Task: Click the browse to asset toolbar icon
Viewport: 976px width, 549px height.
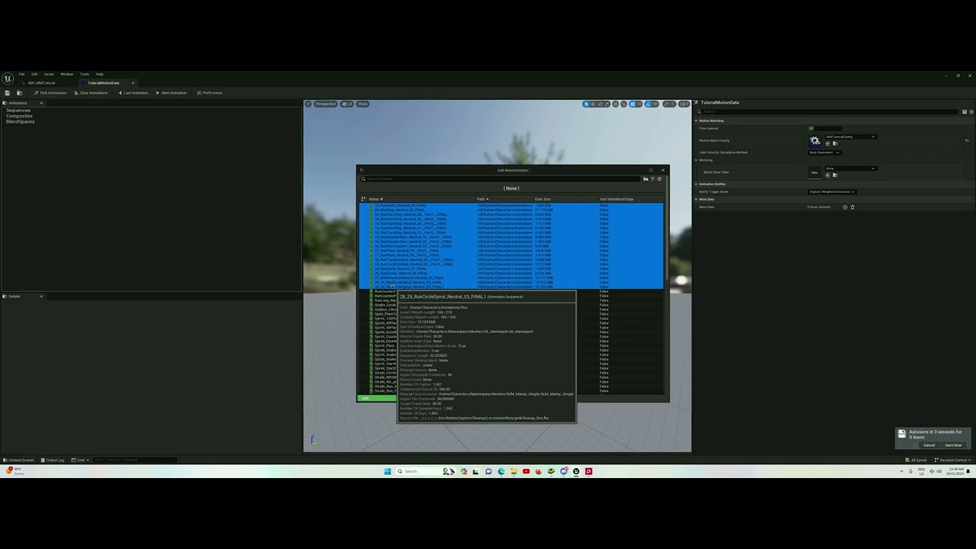Action: tap(20, 93)
